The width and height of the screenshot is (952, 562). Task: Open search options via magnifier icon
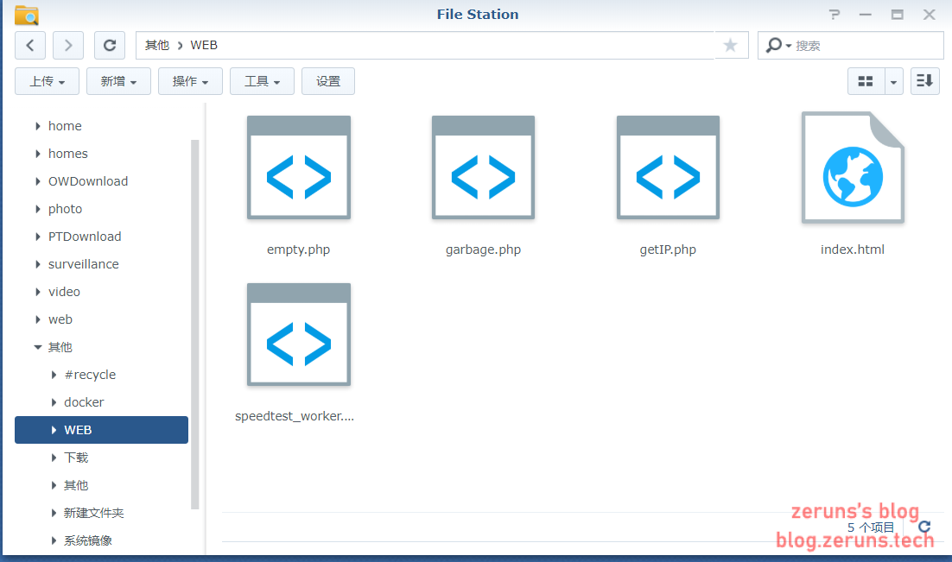[777, 46]
